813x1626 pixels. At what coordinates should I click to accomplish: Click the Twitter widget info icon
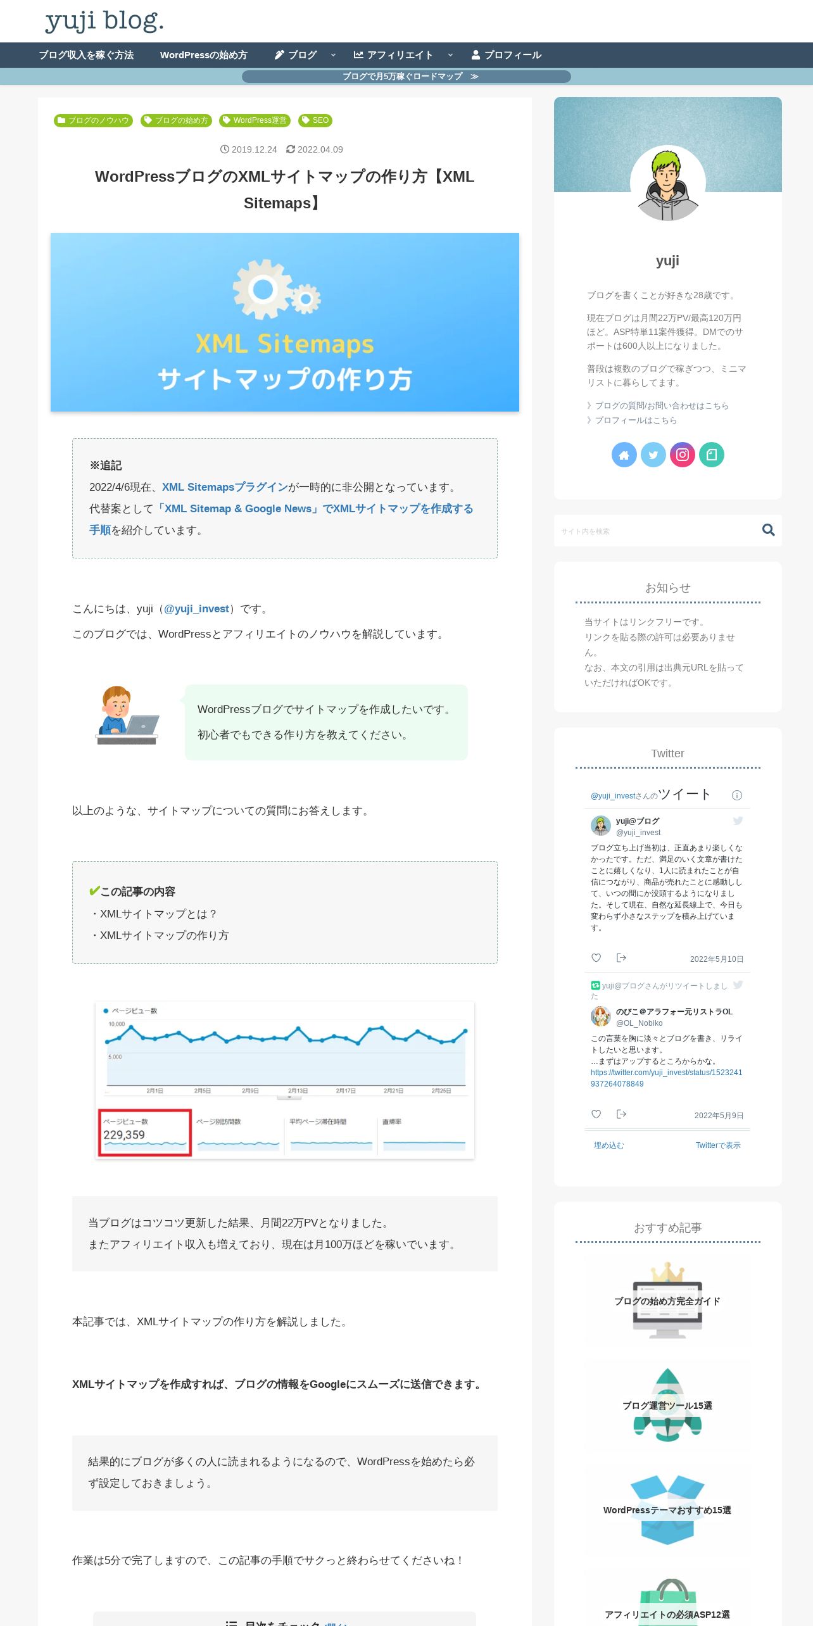[x=737, y=795]
